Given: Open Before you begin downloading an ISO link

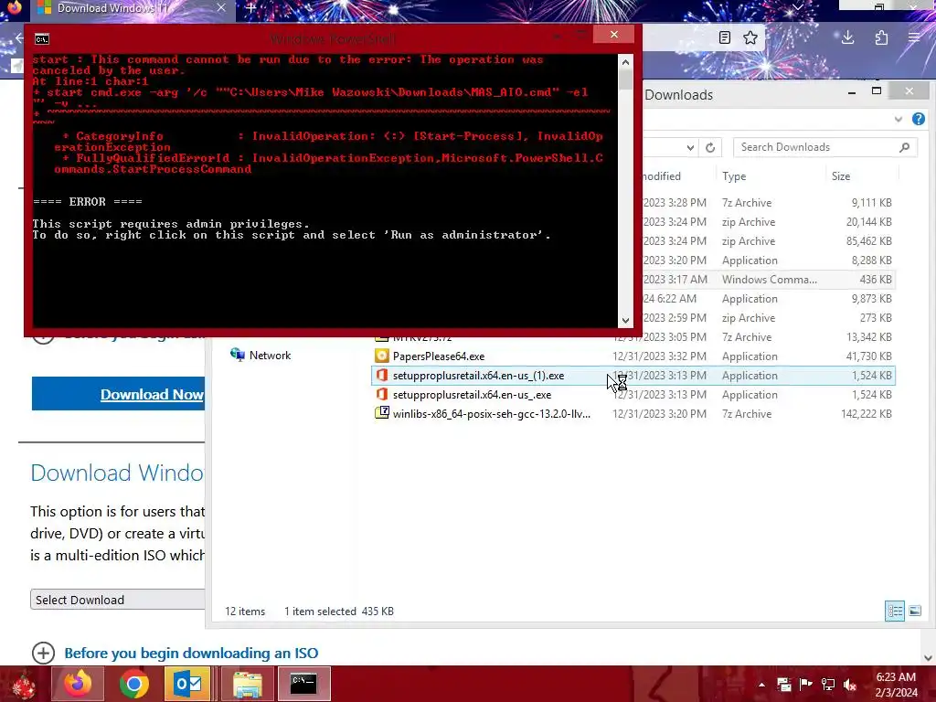Looking at the screenshot, I should pos(191,653).
